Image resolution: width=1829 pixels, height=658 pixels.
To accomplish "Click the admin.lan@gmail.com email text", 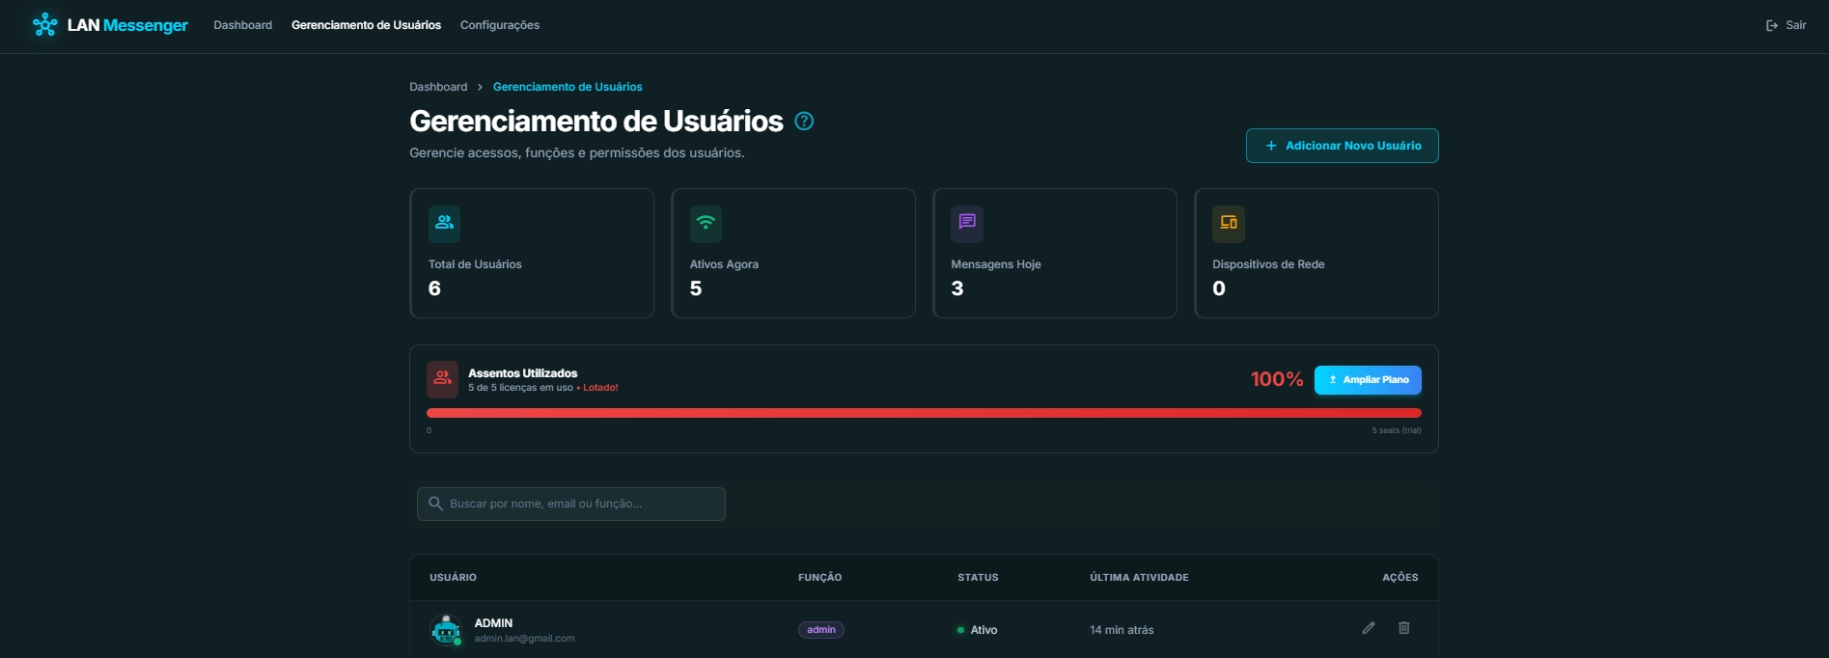I will (524, 639).
